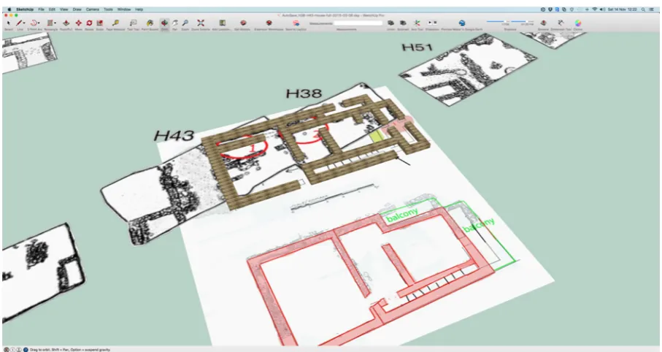Click the Get Models icon

[x=243, y=23]
